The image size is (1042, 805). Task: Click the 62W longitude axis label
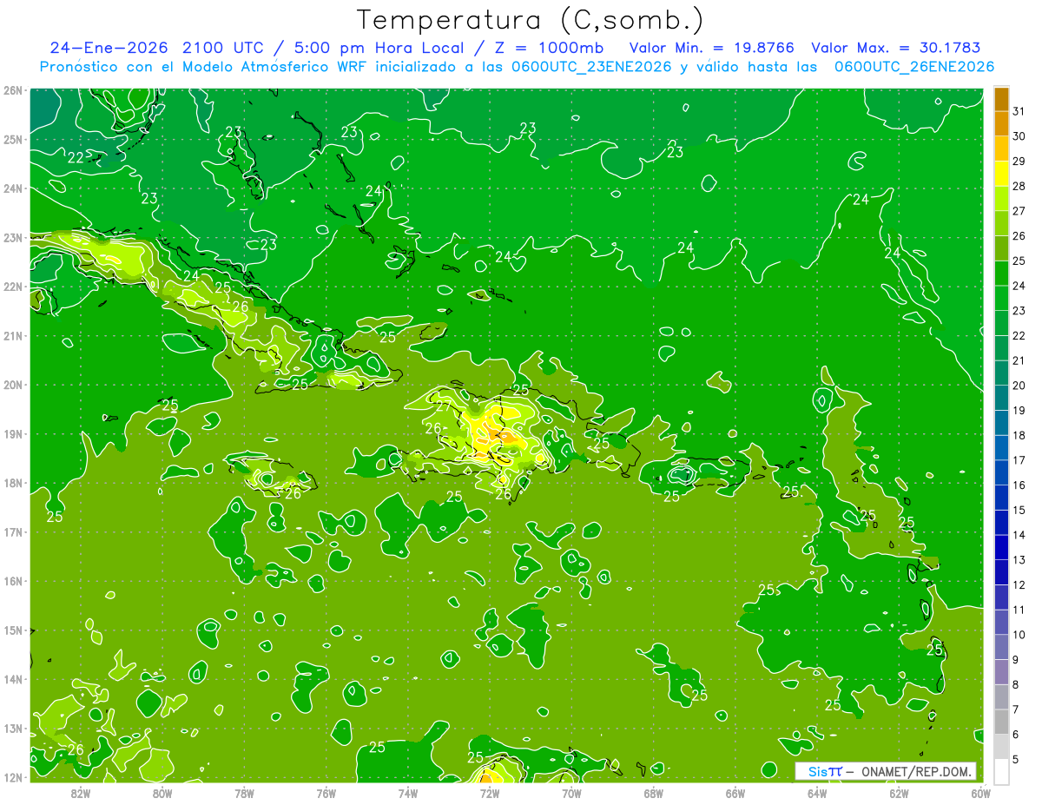[x=899, y=793]
